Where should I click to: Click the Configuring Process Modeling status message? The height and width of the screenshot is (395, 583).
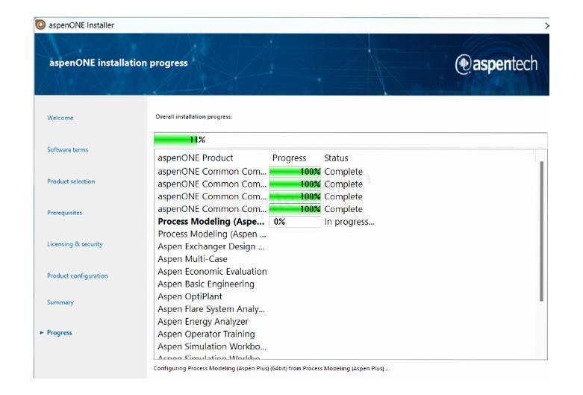272,368
